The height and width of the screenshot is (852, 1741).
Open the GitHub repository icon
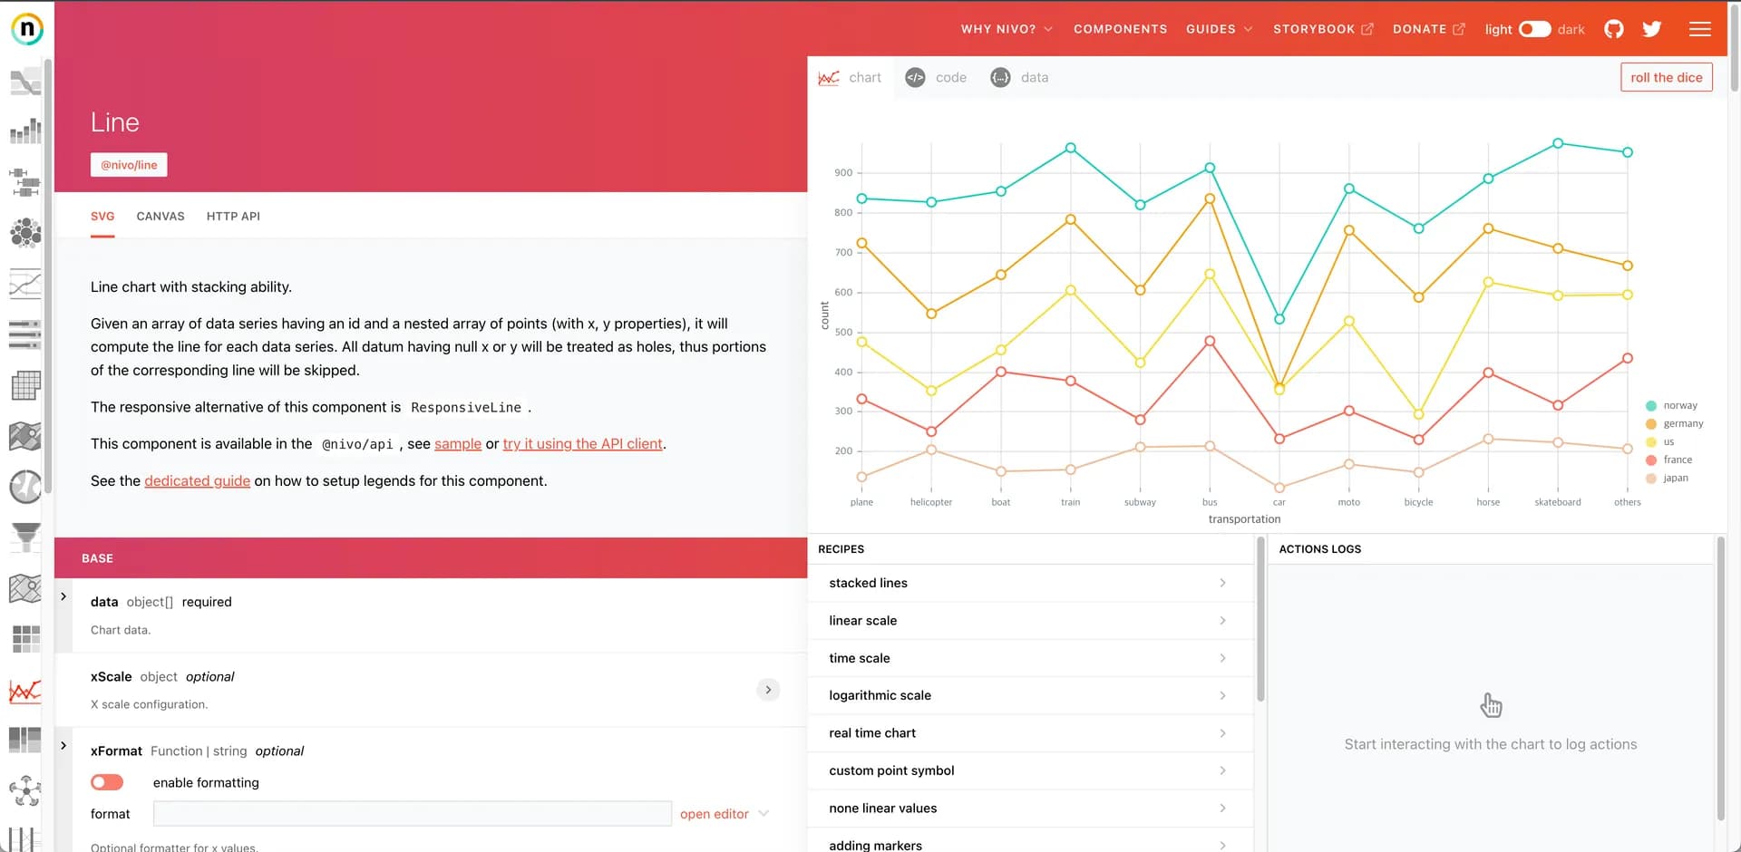point(1614,29)
